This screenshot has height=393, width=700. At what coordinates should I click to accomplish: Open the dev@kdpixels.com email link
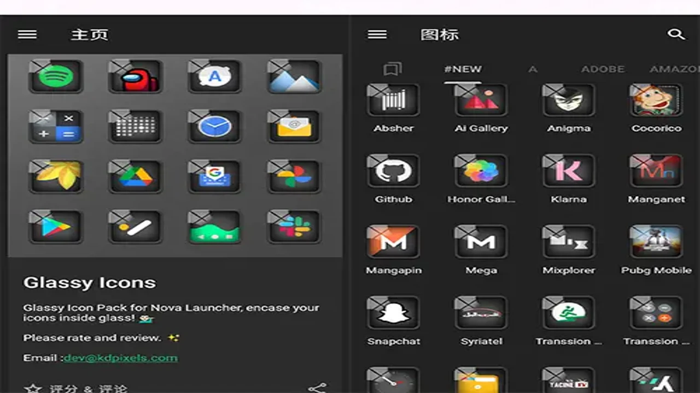pyautogui.click(x=120, y=358)
